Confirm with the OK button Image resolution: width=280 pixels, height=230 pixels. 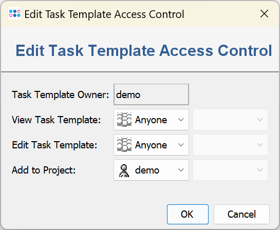(188, 214)
